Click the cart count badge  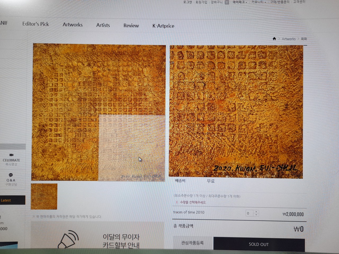[x=227, y=2]
